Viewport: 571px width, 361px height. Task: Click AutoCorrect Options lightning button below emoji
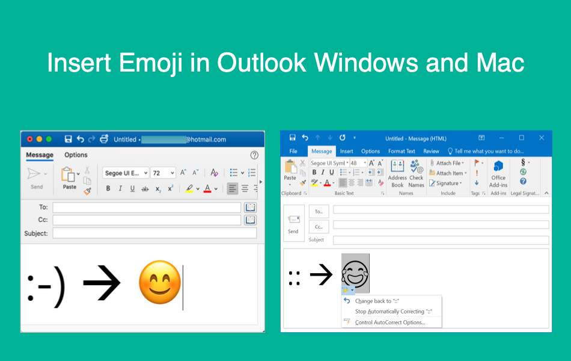(x=348, y=290)
